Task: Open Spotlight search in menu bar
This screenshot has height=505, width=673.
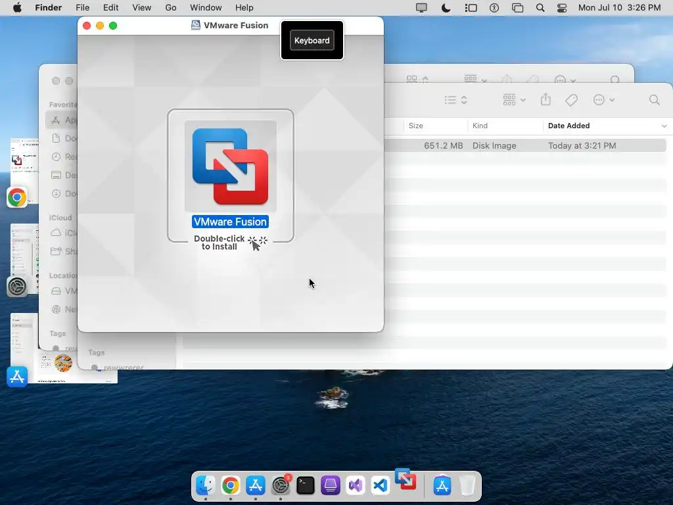Action: pos(540,8)
